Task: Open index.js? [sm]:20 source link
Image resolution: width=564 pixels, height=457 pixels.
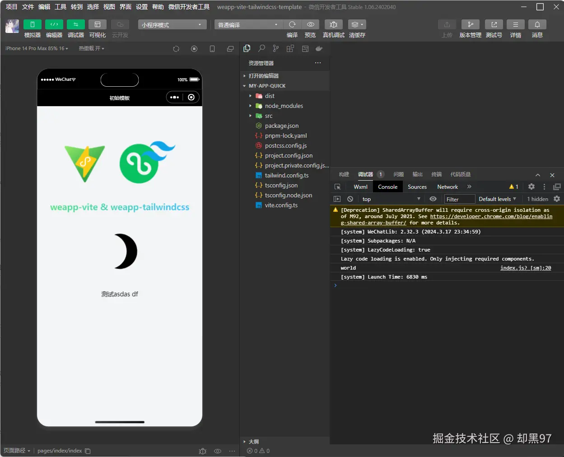Action: pos(526,268)
